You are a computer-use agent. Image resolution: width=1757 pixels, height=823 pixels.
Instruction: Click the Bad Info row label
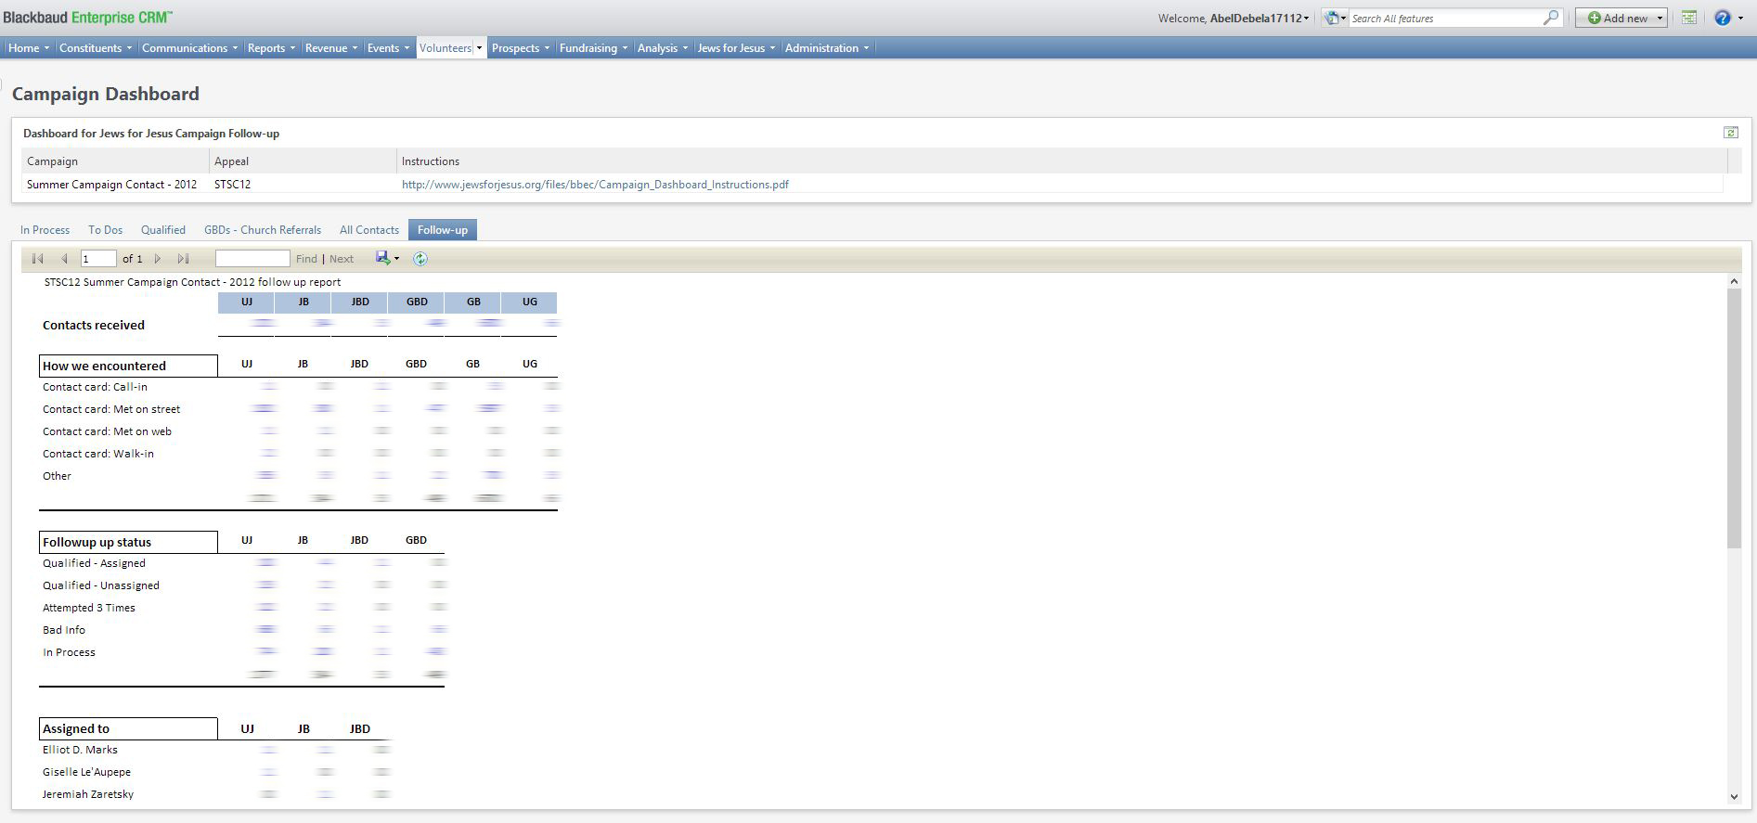pyautogui.click(x=64, y=630)
